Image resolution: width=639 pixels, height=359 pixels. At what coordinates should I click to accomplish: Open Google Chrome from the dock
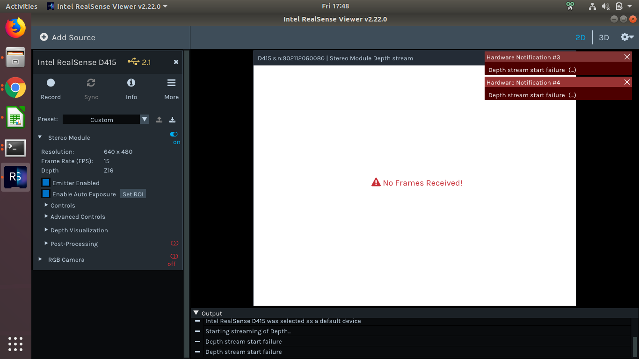(15, 87)
